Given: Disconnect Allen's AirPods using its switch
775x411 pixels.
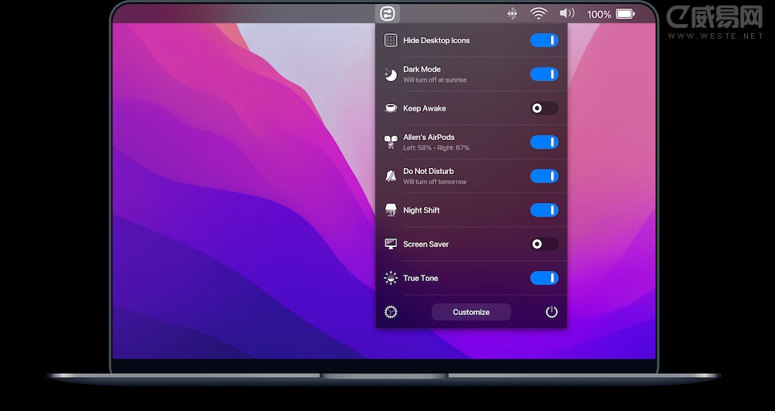Looking at the screenshot, I should (x=544, y=142).
